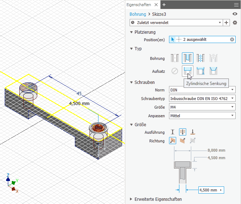Collapse the Platzierung section
The width and height of the screenshot is (241, 204).
[x=131, y=32]
